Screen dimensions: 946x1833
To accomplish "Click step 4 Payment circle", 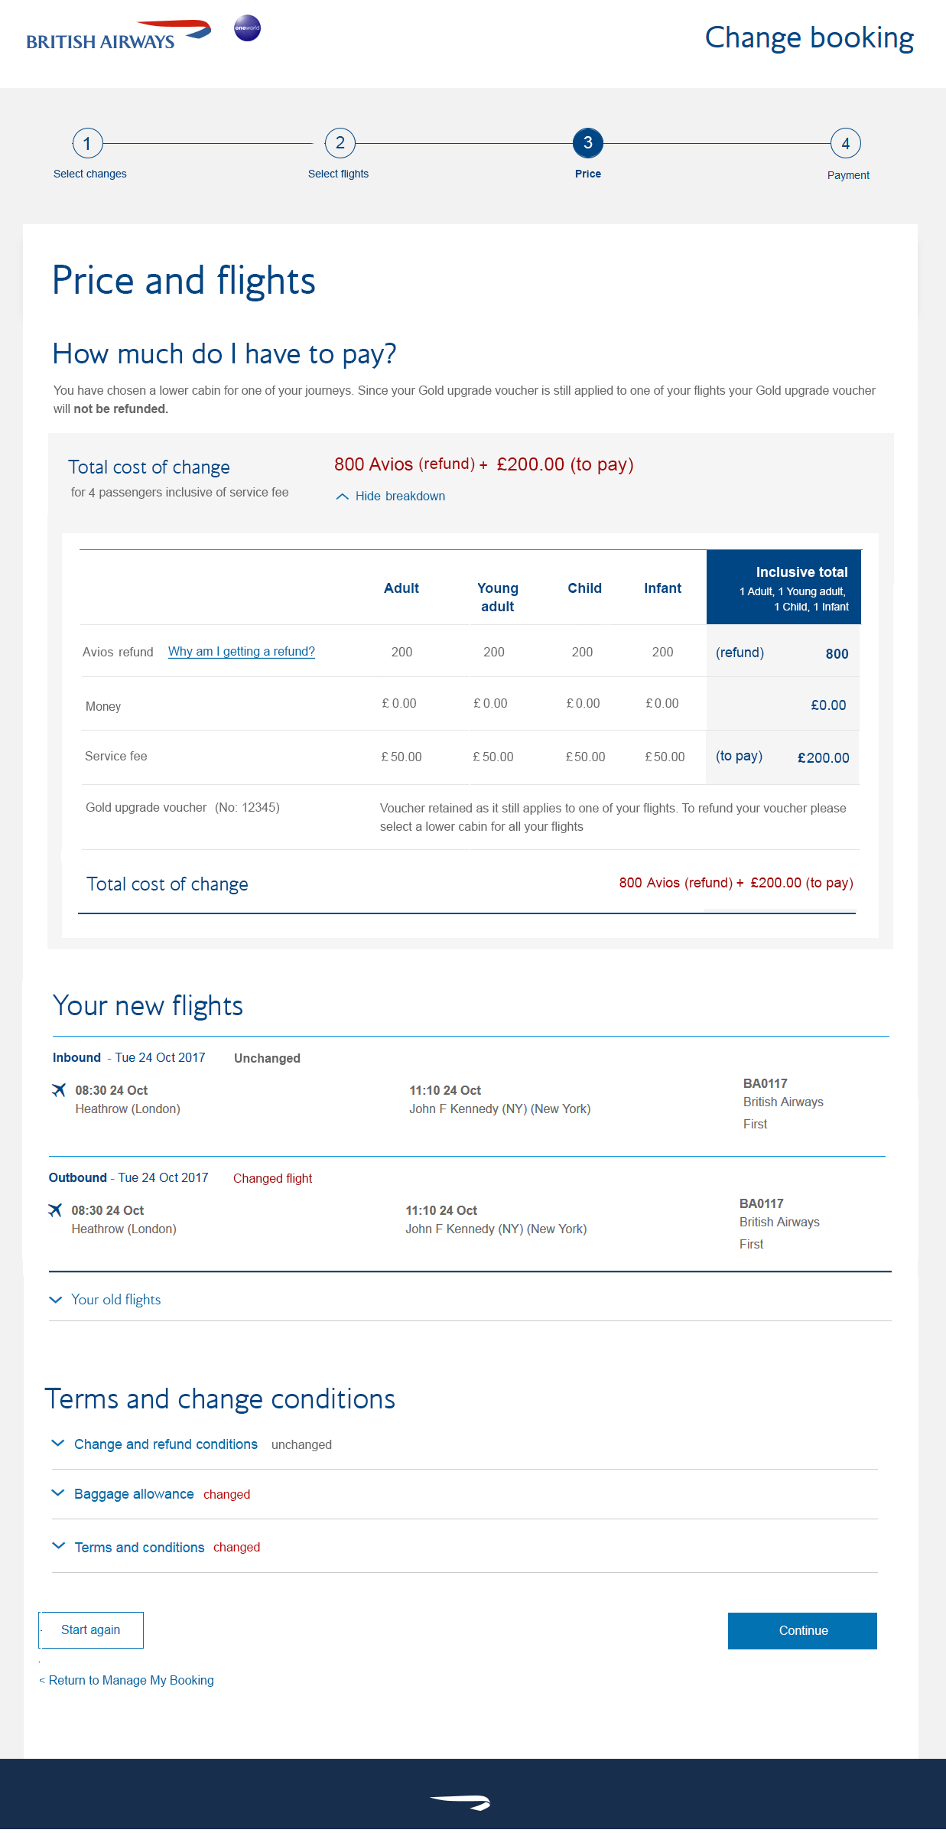I will point(846,143).
